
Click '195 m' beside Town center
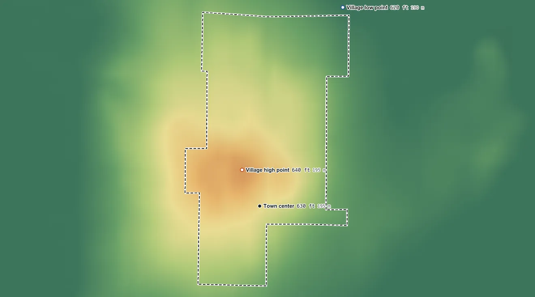click(324, 206)
